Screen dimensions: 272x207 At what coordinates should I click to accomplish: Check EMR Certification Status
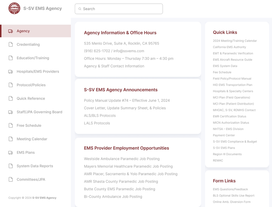coord(230,116)
